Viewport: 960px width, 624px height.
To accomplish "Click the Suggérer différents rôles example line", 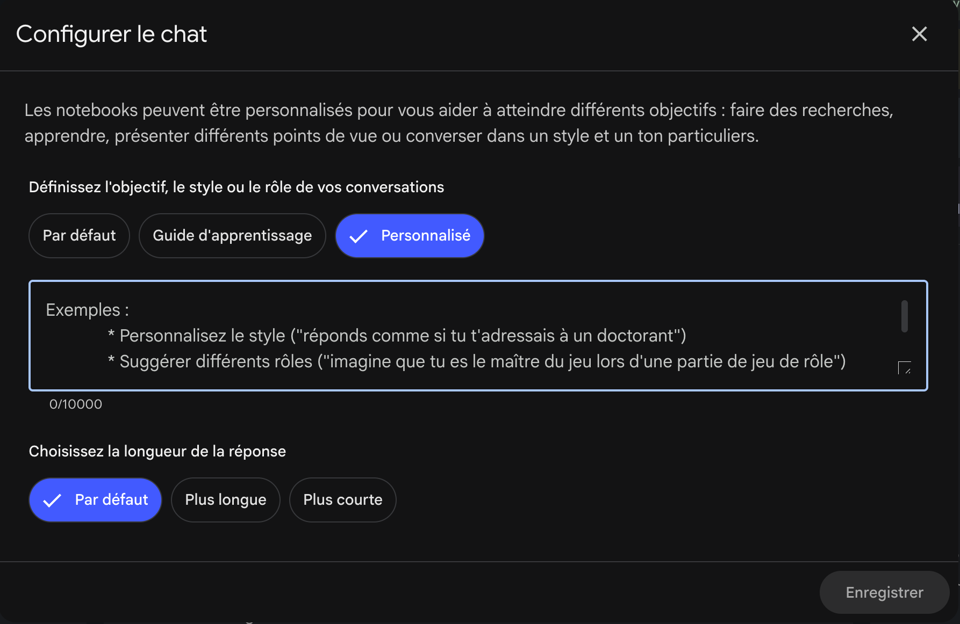I will (x=477, y=361).
